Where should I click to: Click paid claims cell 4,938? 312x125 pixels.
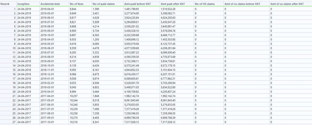(x=96, y=57)
